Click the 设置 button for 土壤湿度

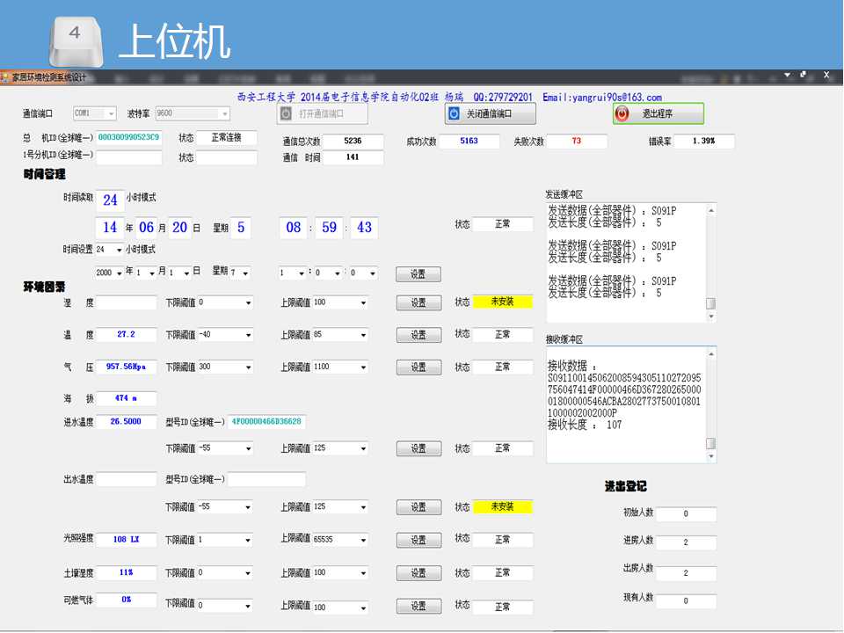[x=418, y=573]
